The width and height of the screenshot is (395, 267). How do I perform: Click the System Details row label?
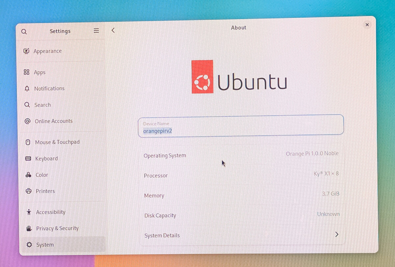pos(162,235)
